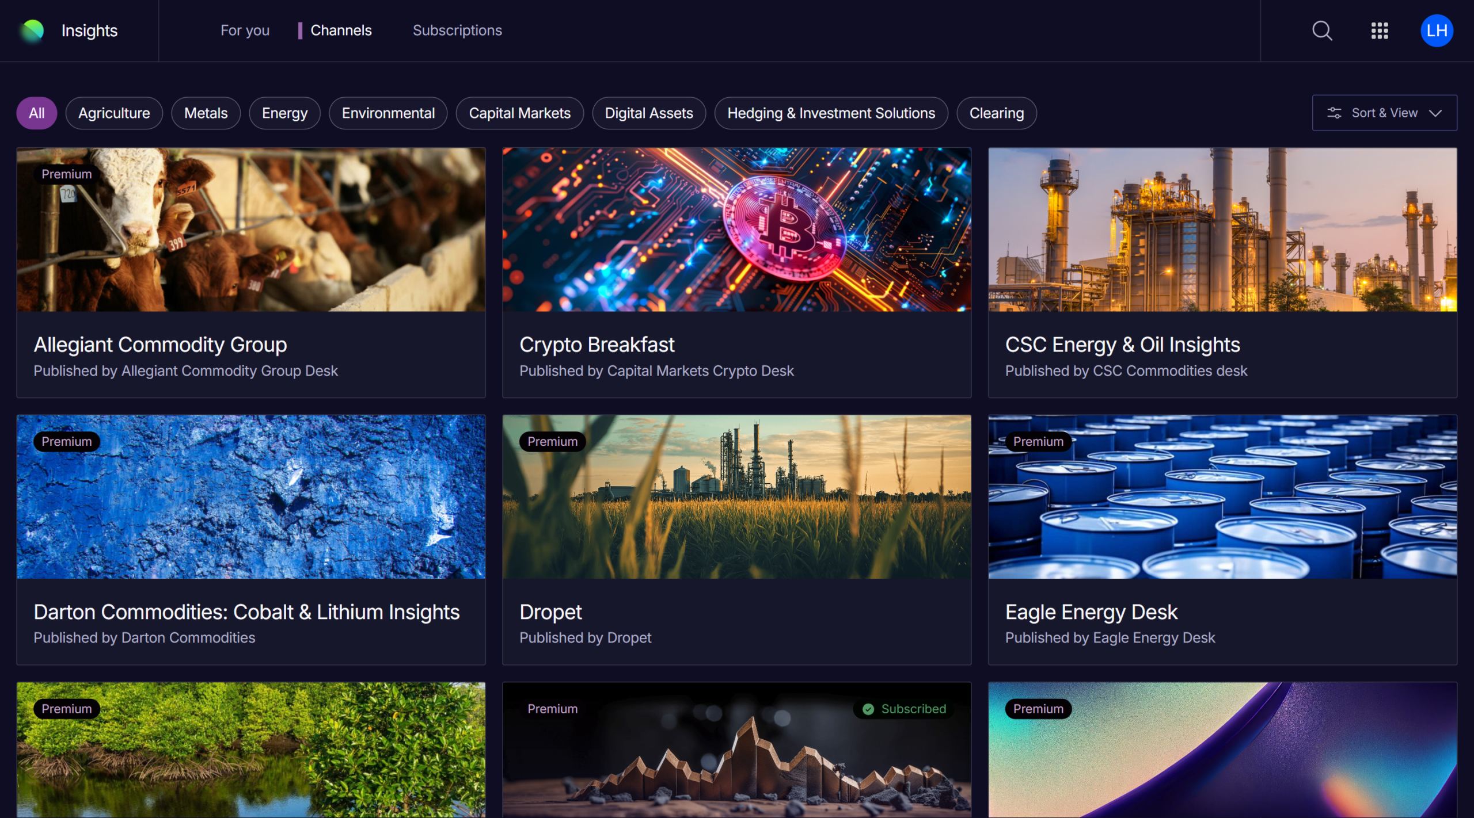
Task: Filter channels by Clearing
Action: tap(997, 113)
